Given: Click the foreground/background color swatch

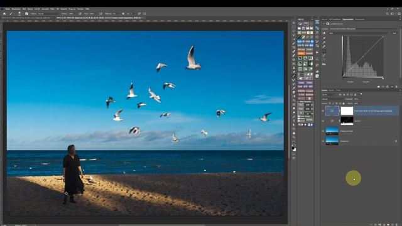Looking at the screenshot, I should (x=294, y=149).
